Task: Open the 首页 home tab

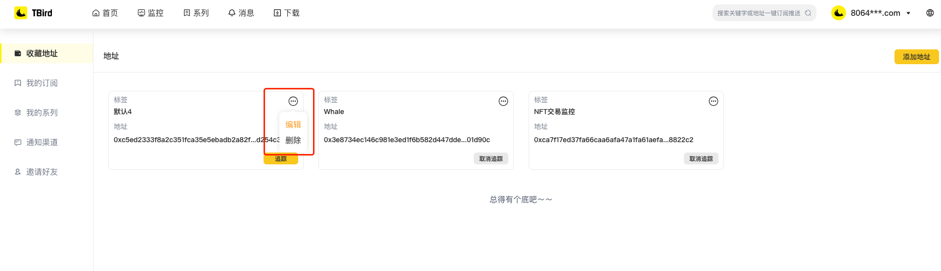Action: 105,13
